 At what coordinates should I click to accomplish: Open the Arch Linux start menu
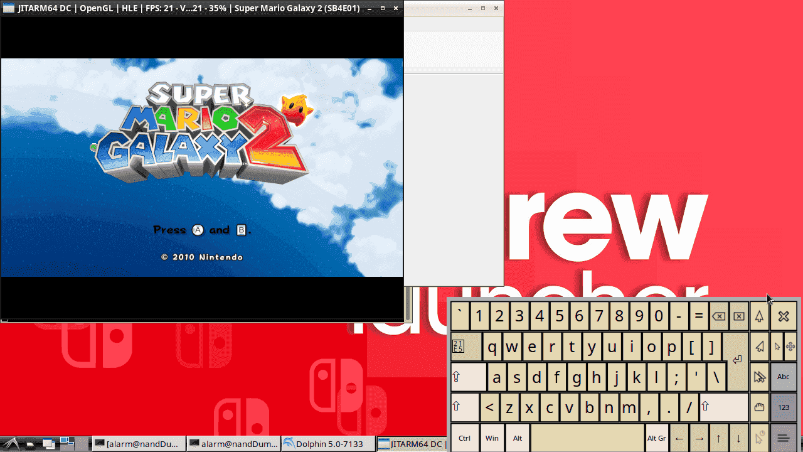tap(13, 444)
